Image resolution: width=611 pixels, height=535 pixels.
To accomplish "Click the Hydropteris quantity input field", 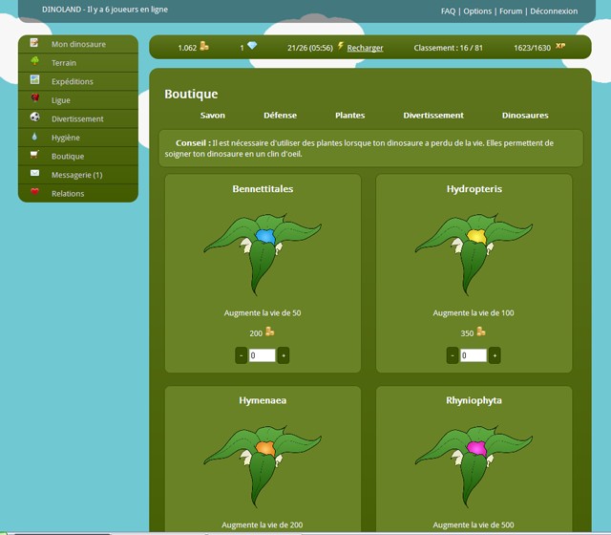I will [x=474, y=355].
